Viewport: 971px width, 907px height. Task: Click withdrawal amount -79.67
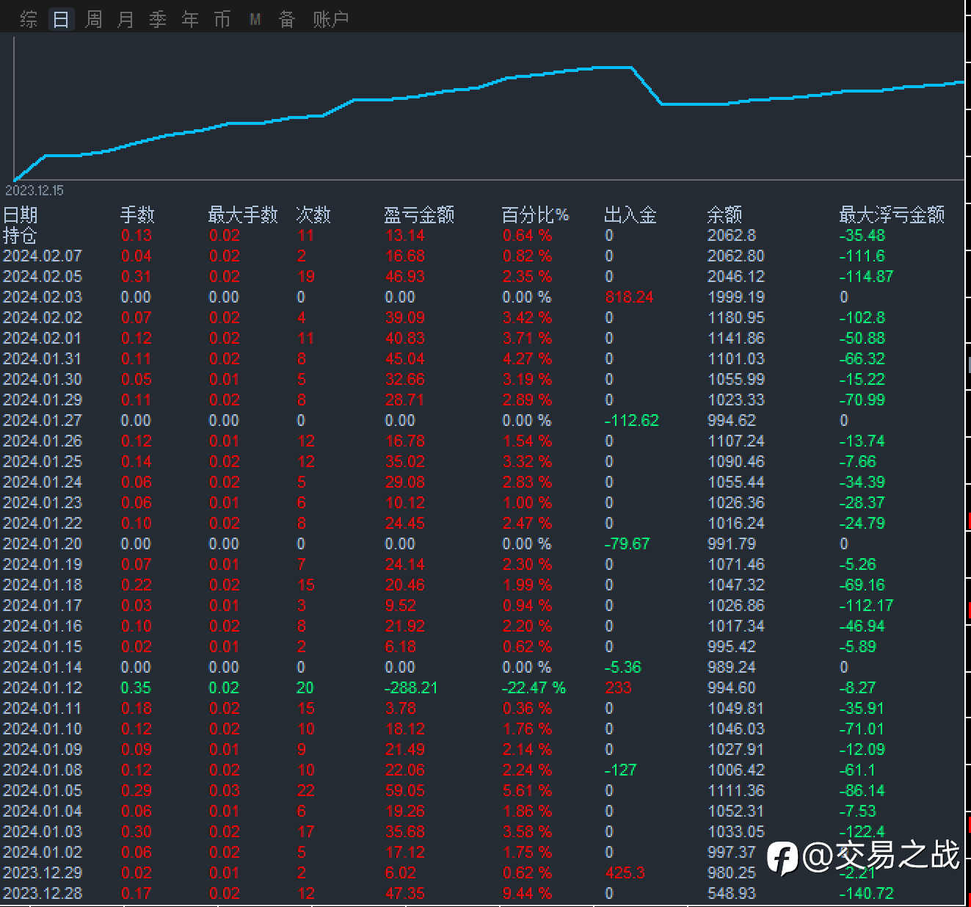[627, 543]
